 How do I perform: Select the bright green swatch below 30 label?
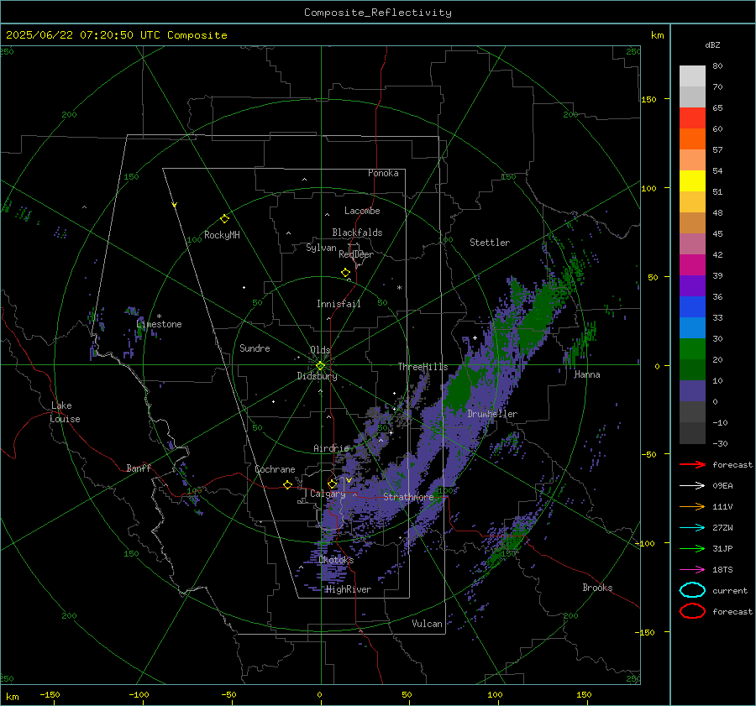(692, 349)
